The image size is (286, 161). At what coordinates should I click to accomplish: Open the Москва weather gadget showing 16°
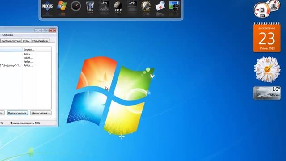(x=267, y=93)
